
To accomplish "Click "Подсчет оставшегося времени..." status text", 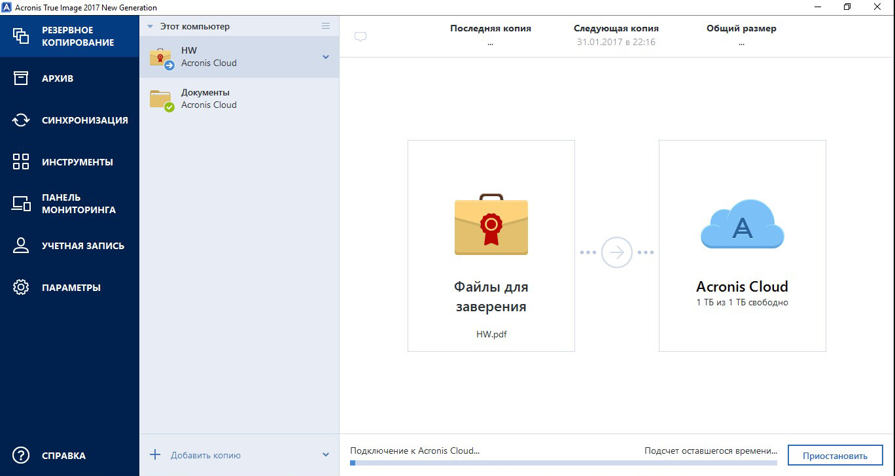I will tap(711, 450).
